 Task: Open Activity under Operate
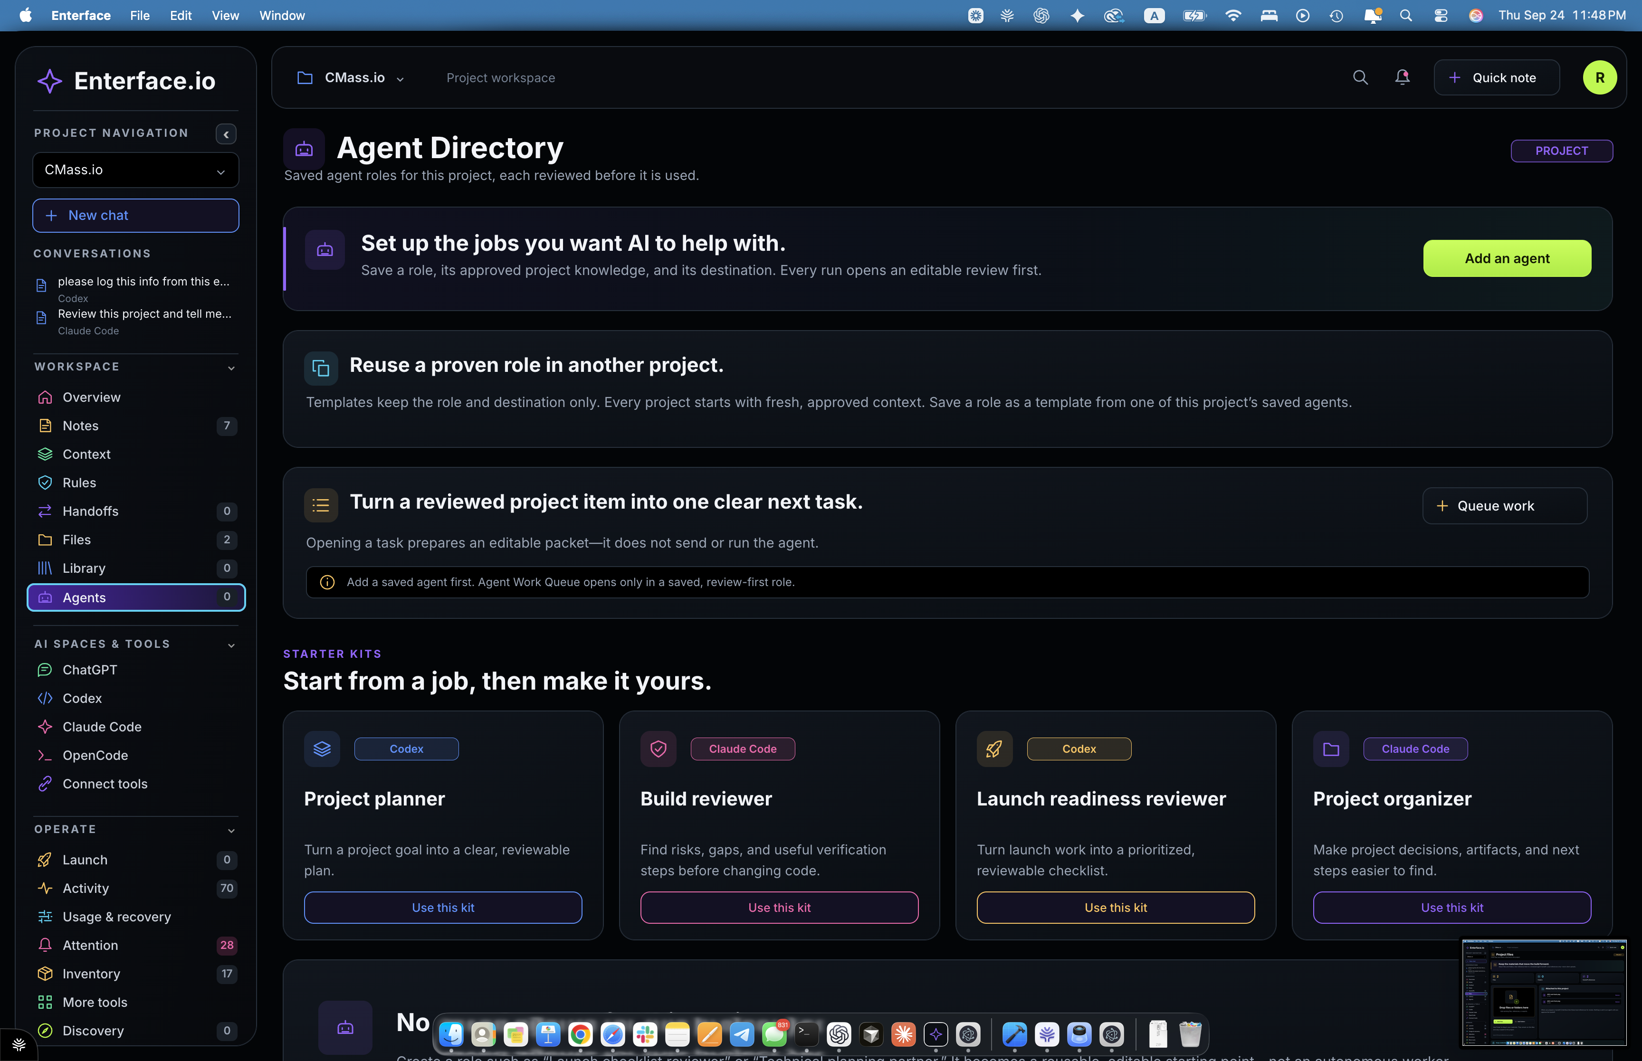click(x=135, y=888)
